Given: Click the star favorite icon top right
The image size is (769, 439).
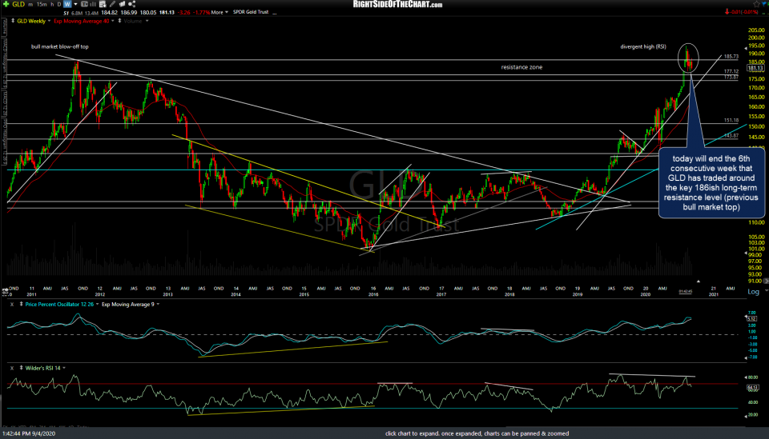Looking at the screenshot, I should 756,4.
